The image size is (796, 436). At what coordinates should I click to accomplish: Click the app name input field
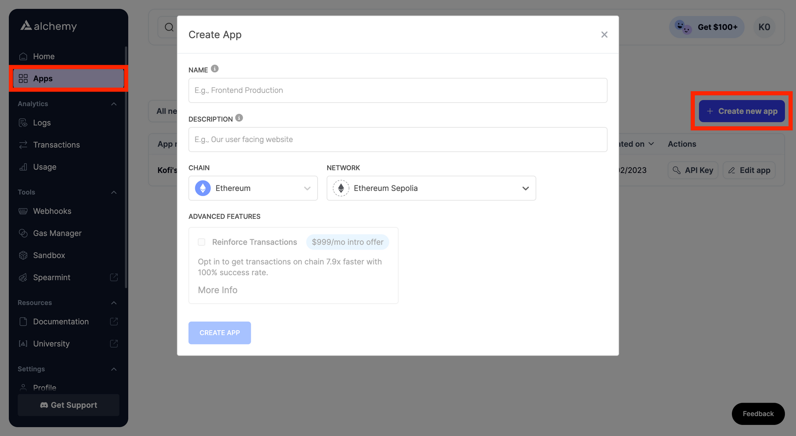coord(398,90)
